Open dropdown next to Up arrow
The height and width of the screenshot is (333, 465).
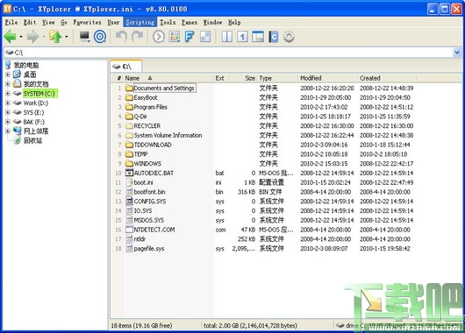click(67, 37)
